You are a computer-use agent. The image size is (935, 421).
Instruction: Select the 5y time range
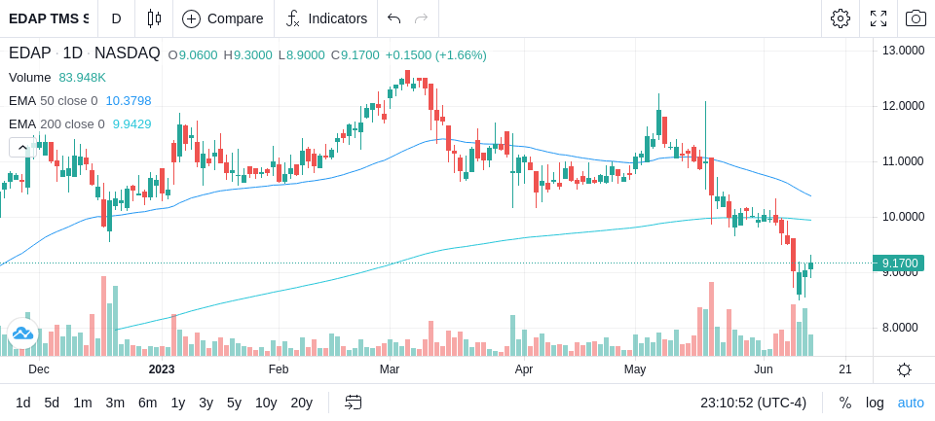point(234,403)
